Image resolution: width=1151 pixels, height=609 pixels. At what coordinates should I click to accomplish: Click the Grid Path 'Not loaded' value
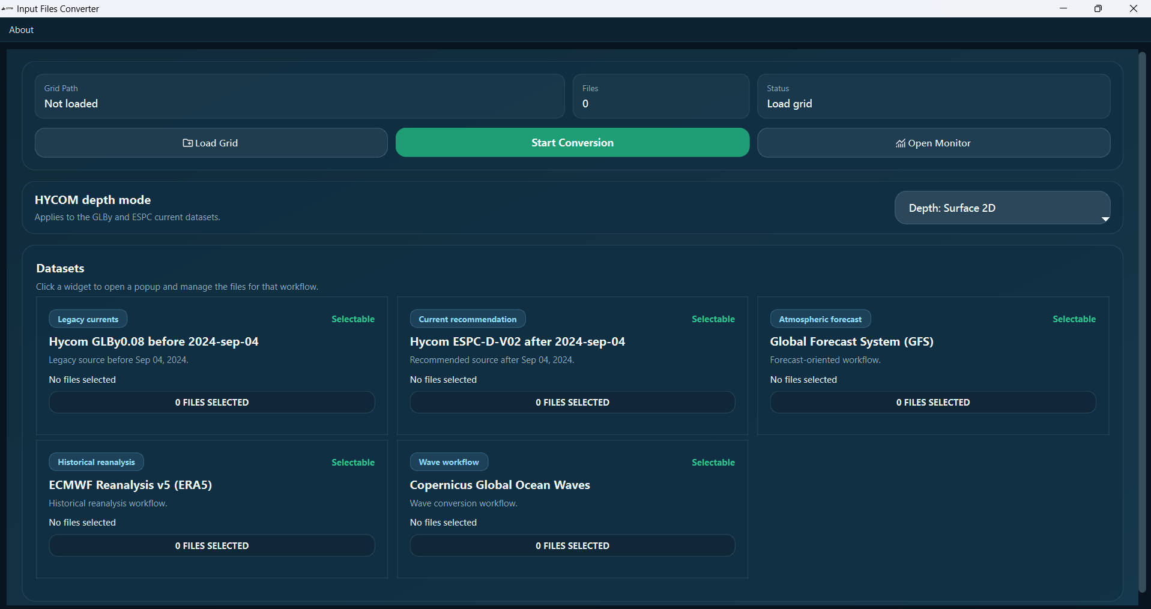click(71, 104)
